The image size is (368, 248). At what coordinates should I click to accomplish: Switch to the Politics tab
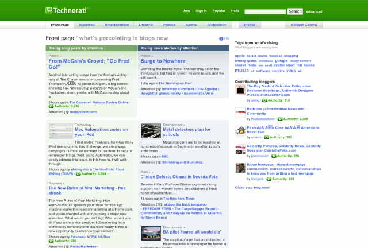(169, 25)
